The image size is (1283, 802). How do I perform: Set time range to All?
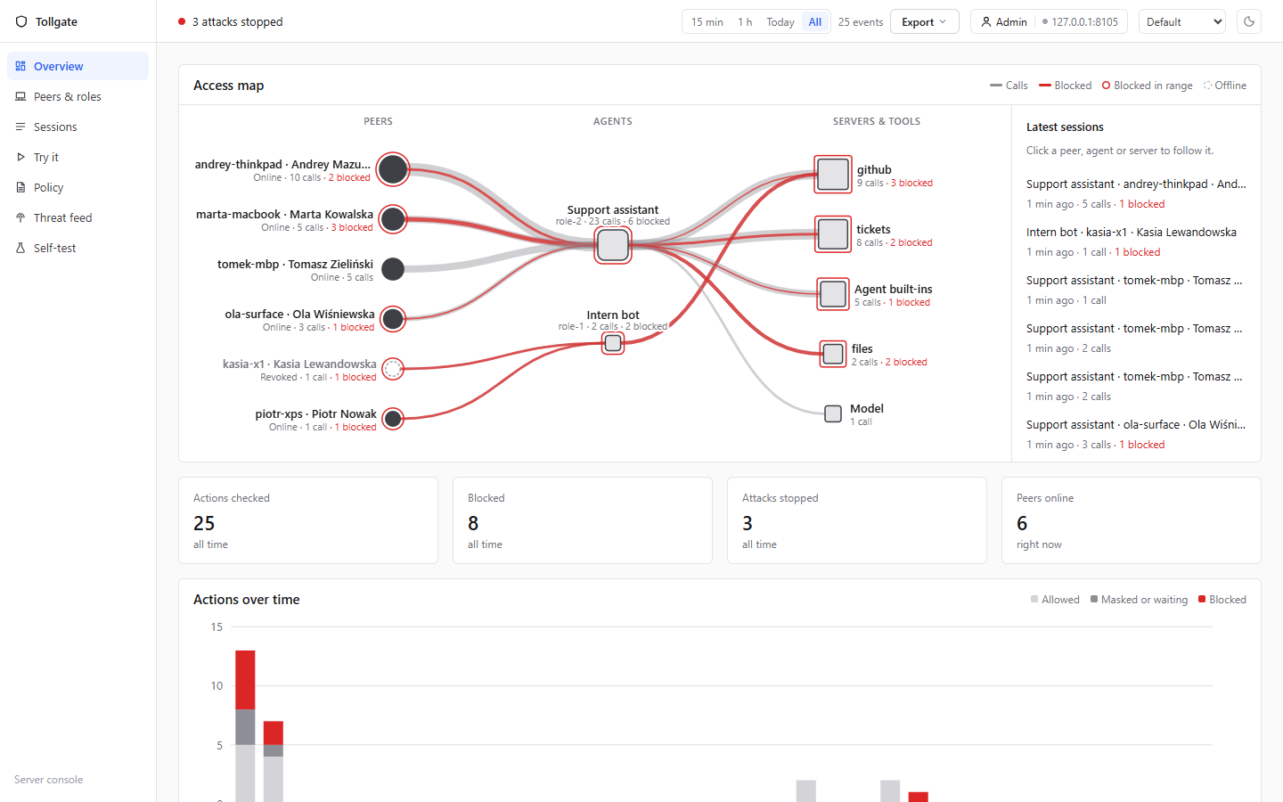[x=815, y=21]
